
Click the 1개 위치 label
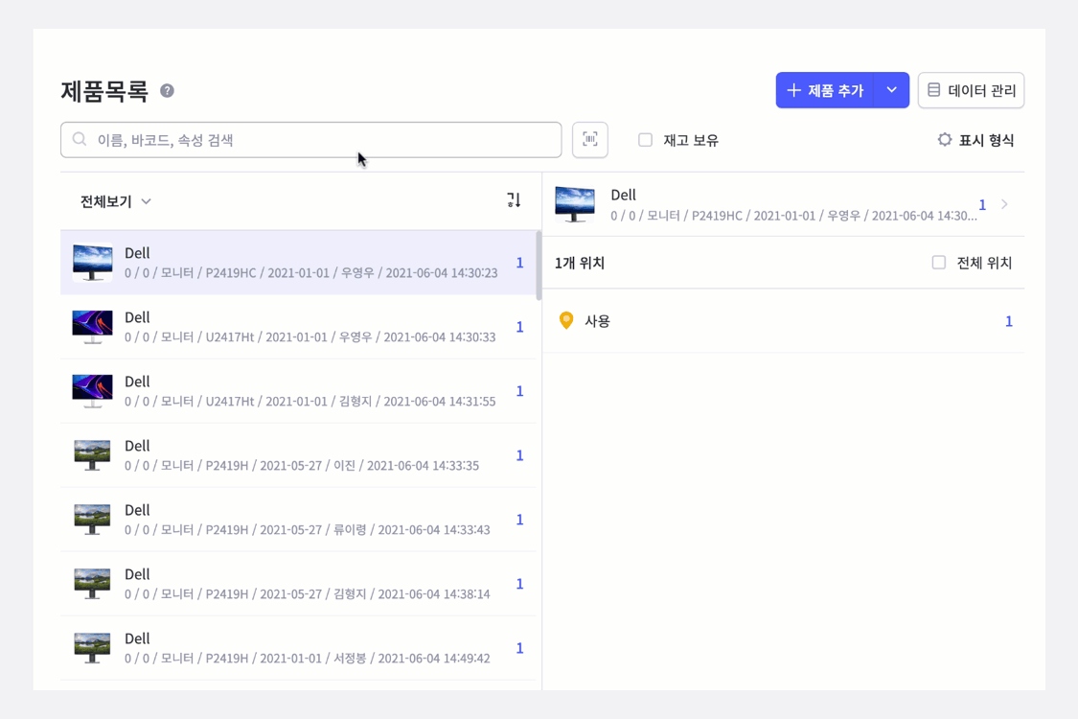580,263
